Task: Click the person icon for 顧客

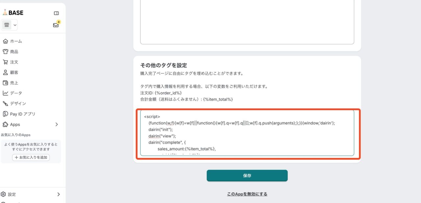Action: pos(5,72)
